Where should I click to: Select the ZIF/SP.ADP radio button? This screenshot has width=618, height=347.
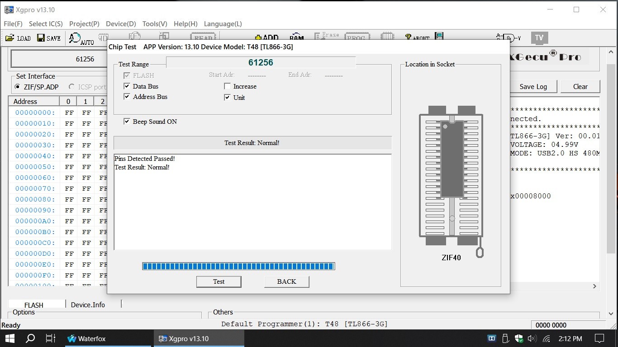point(18,87)
